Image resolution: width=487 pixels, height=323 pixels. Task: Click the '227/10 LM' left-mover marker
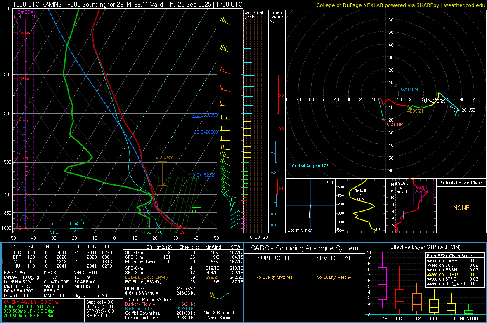407,90
